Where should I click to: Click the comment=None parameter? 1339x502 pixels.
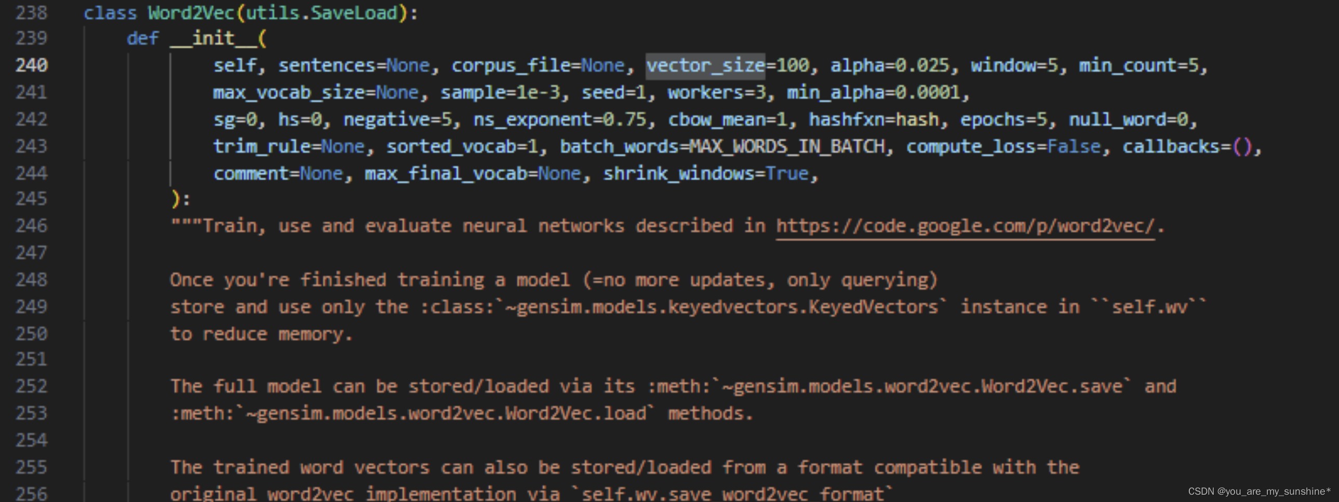click(278, 174)
